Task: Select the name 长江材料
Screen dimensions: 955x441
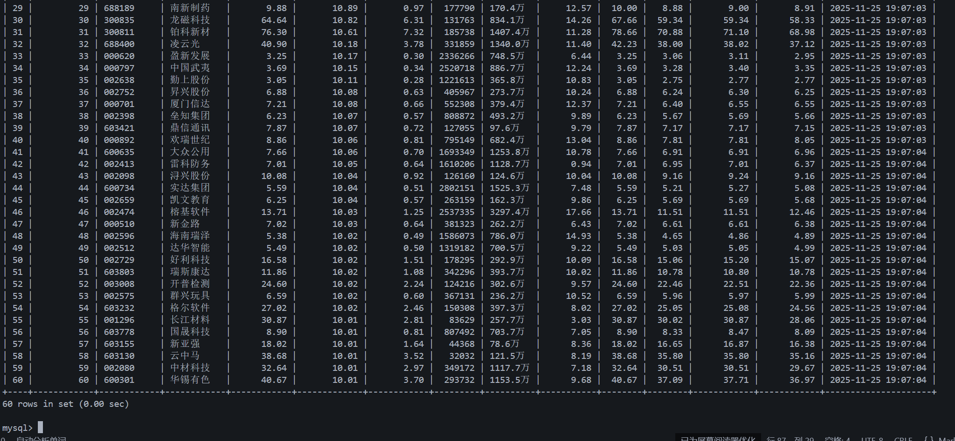Action: pyautogui.click(x=190, y=320)
